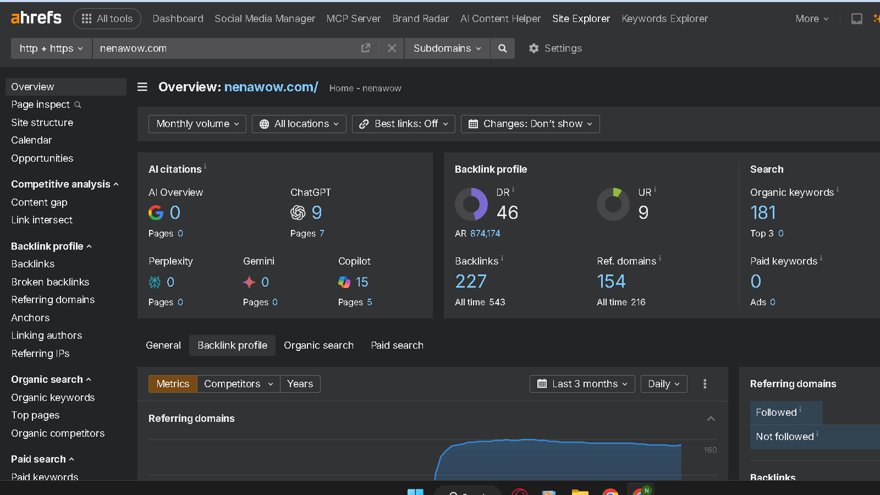The image size is (880, 495).
Task: Switch the chart to Years view
Action: (x=300, y=384)
